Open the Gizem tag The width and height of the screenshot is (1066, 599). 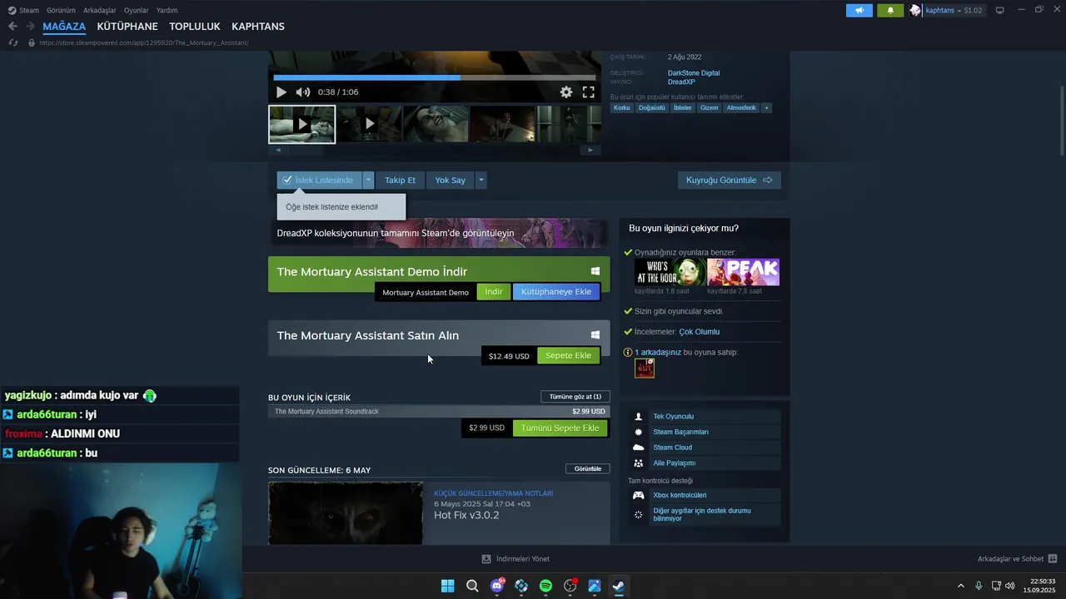point(709,108)
